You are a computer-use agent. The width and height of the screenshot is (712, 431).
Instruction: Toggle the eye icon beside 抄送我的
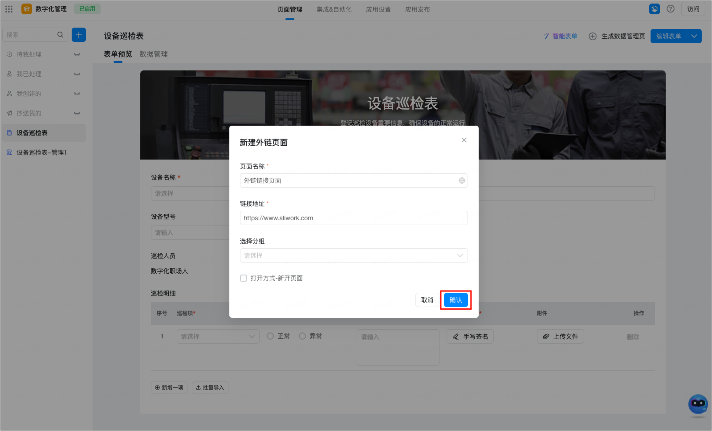pyautogui.click(x=77, y=113)
